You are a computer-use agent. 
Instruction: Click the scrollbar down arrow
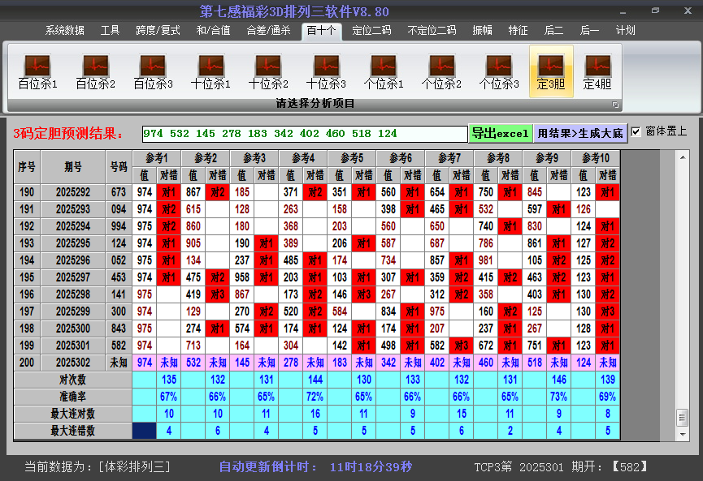[682, 433]
